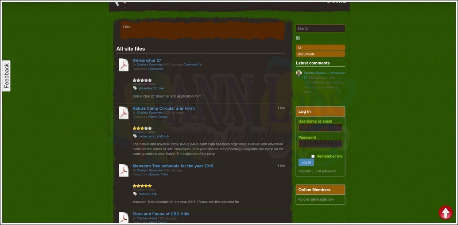Open the Register link
This screenshot has width=458, height=225.
click(x=305, y=171)
